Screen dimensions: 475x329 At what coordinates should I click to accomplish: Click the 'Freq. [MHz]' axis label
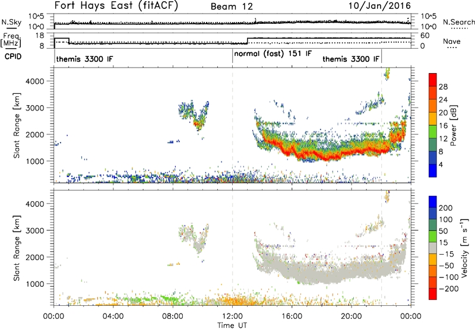coord(11,40)
